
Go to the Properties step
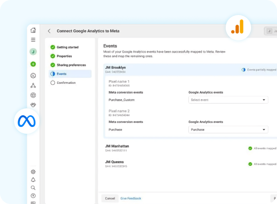point(64,56)
